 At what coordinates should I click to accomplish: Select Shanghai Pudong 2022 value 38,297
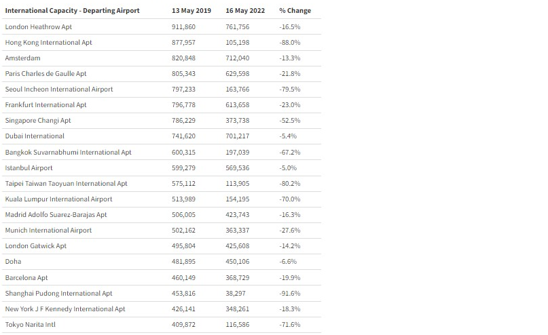tap(235, 294)
